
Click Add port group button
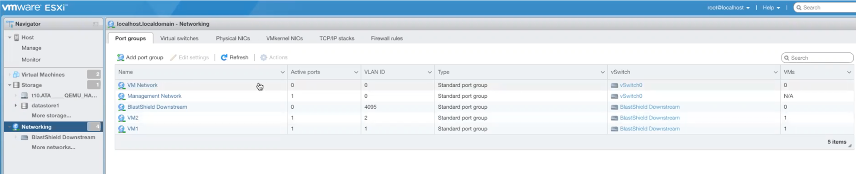click(x=140, y=57)
